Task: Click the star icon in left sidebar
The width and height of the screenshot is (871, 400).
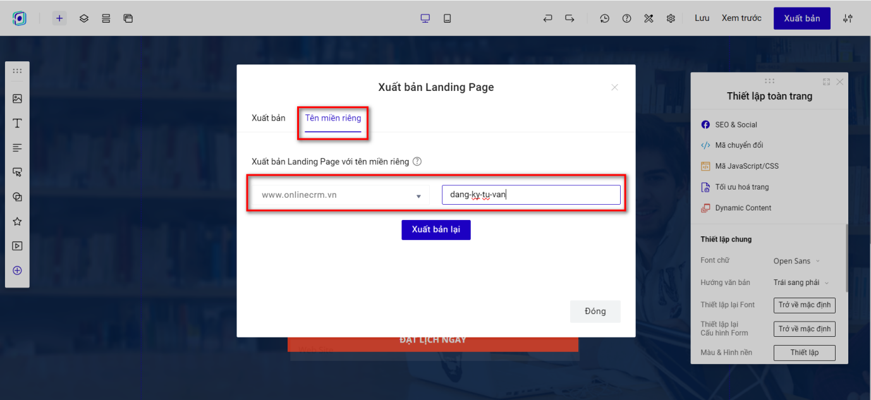Action: [18, 222]
